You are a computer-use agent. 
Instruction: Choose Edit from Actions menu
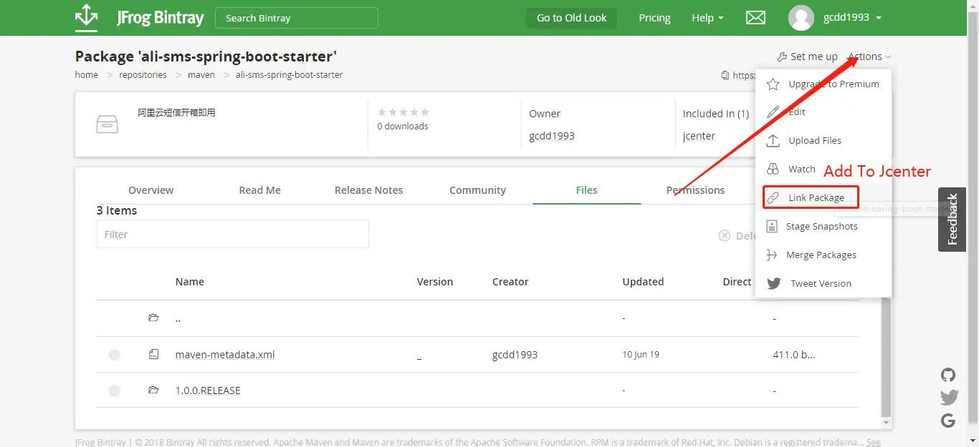click(x=823, y=112)
